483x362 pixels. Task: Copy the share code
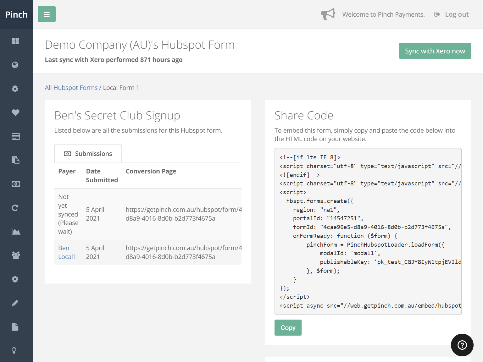(x=288, y=328)
